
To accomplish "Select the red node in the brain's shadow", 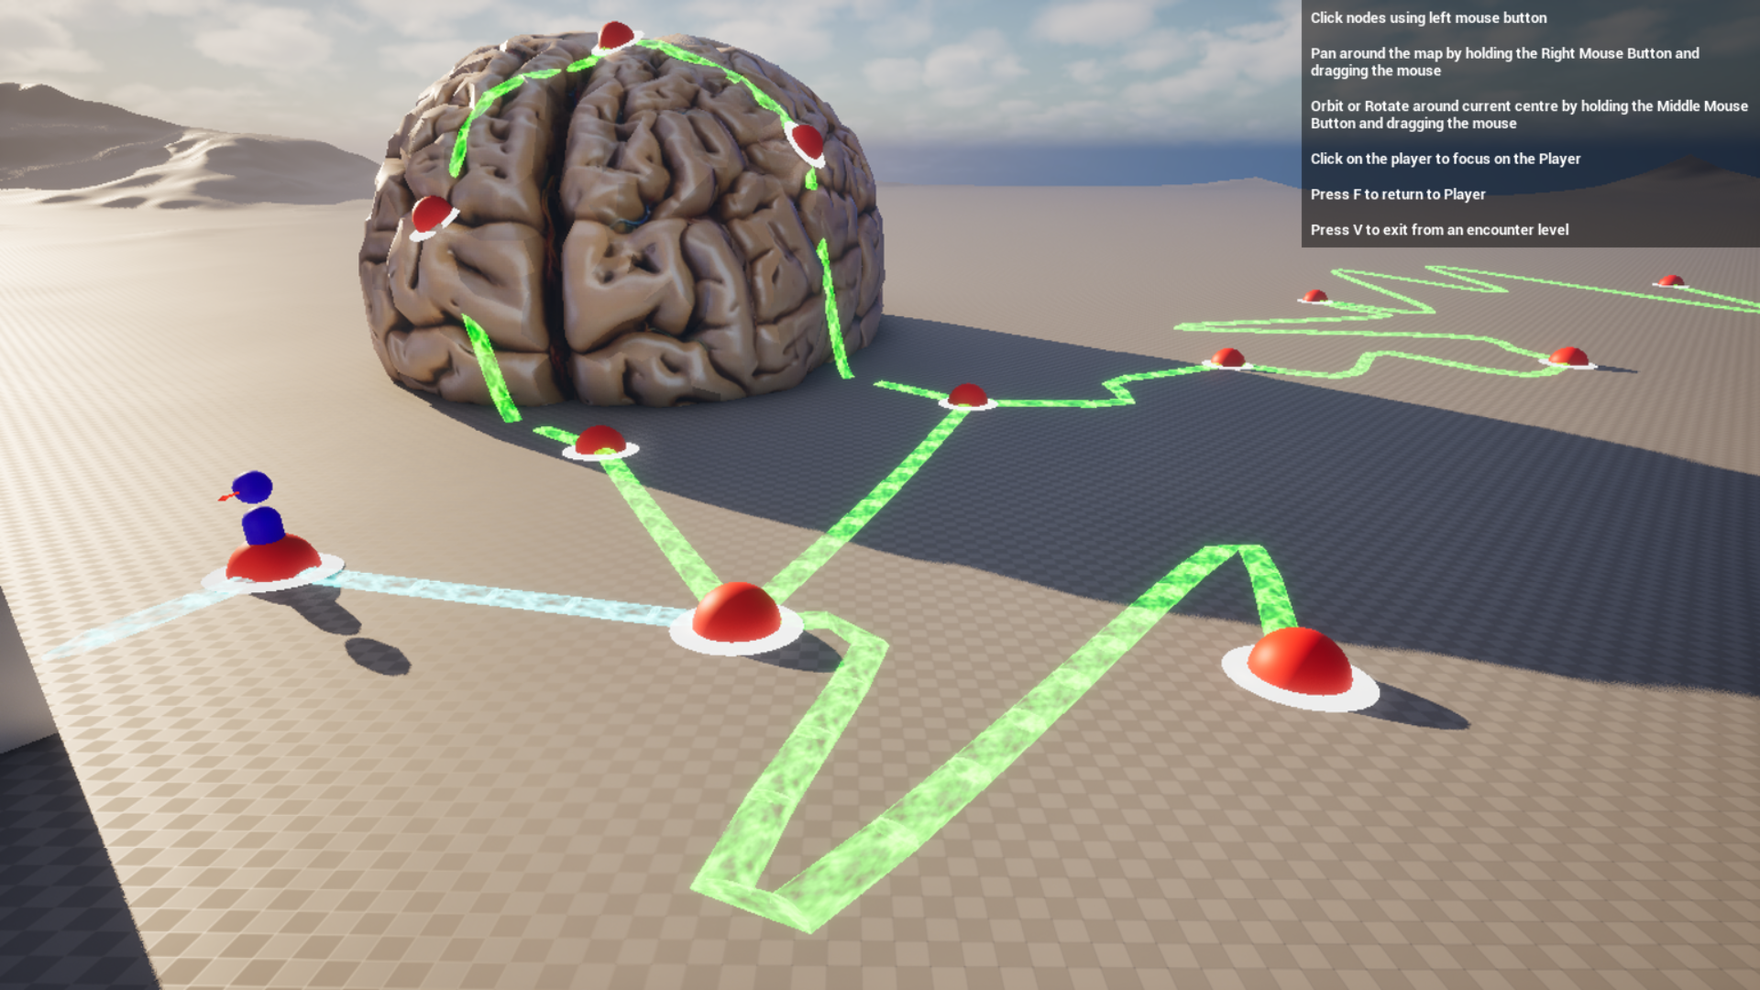I will 967,396.
